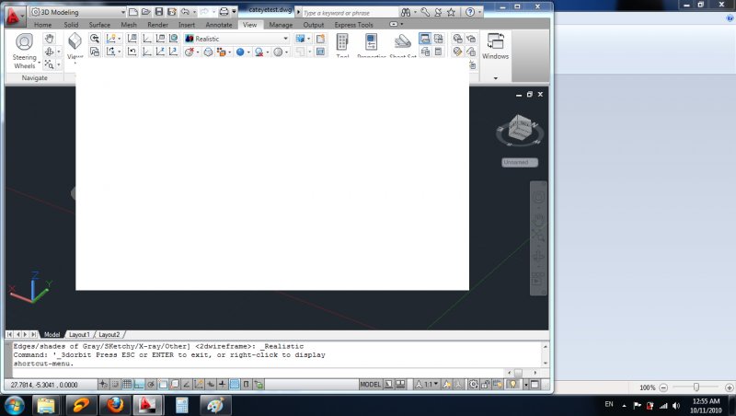The width and height of the screenshot is (736, 416).
Task: Click the Clean Screen icon
Action: pyautogui.click(x=535, y=385)
